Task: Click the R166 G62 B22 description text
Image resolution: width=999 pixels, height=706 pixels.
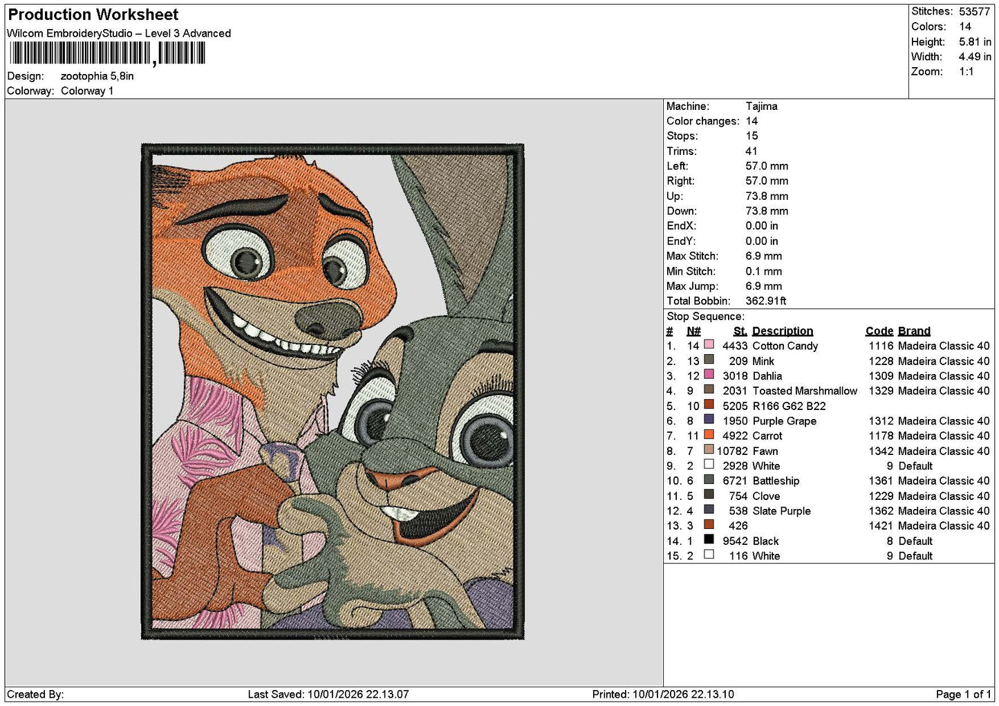Action: tap(789, 406)
